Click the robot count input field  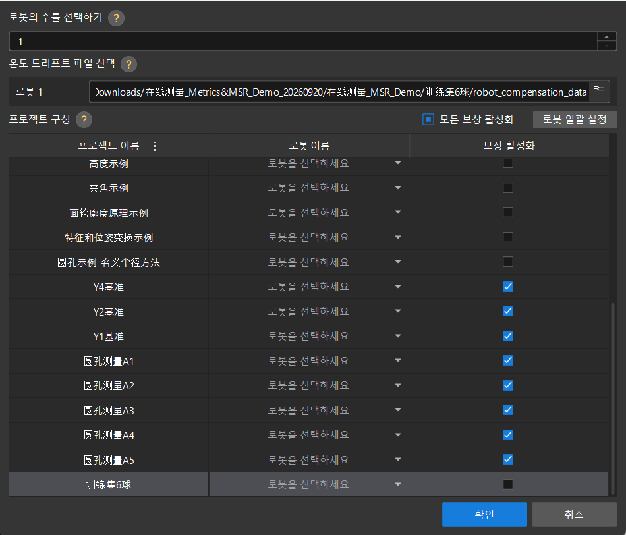point(303,41)
